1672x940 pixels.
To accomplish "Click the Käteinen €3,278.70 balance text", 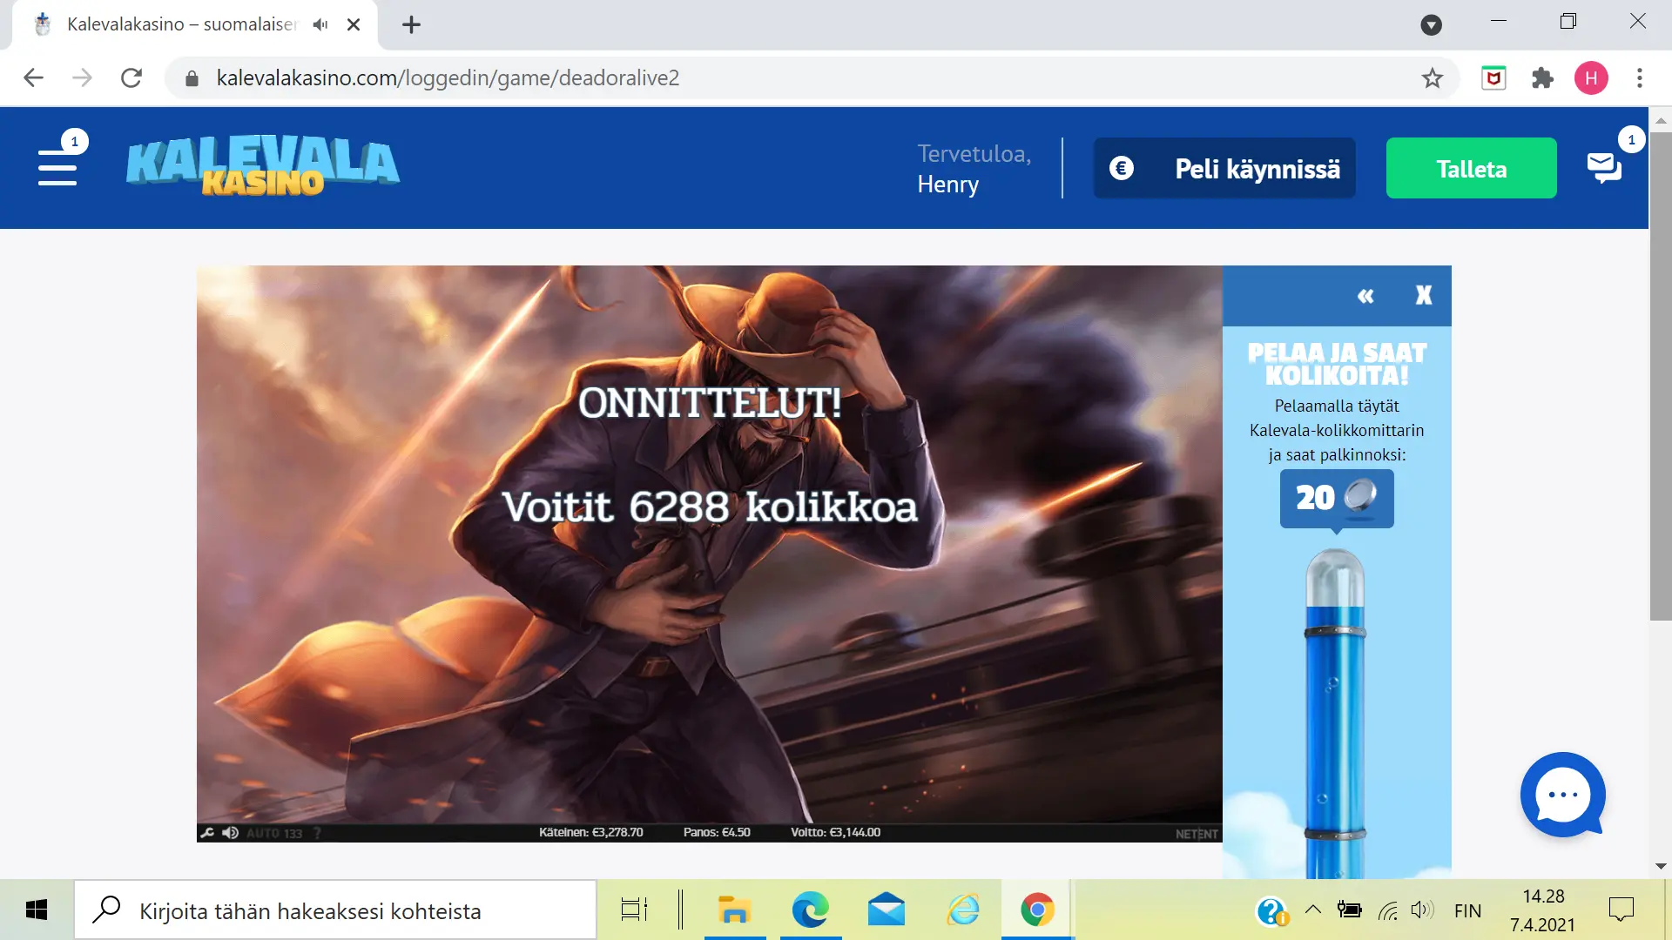I will pyautogui.click(x=590, y=832).
